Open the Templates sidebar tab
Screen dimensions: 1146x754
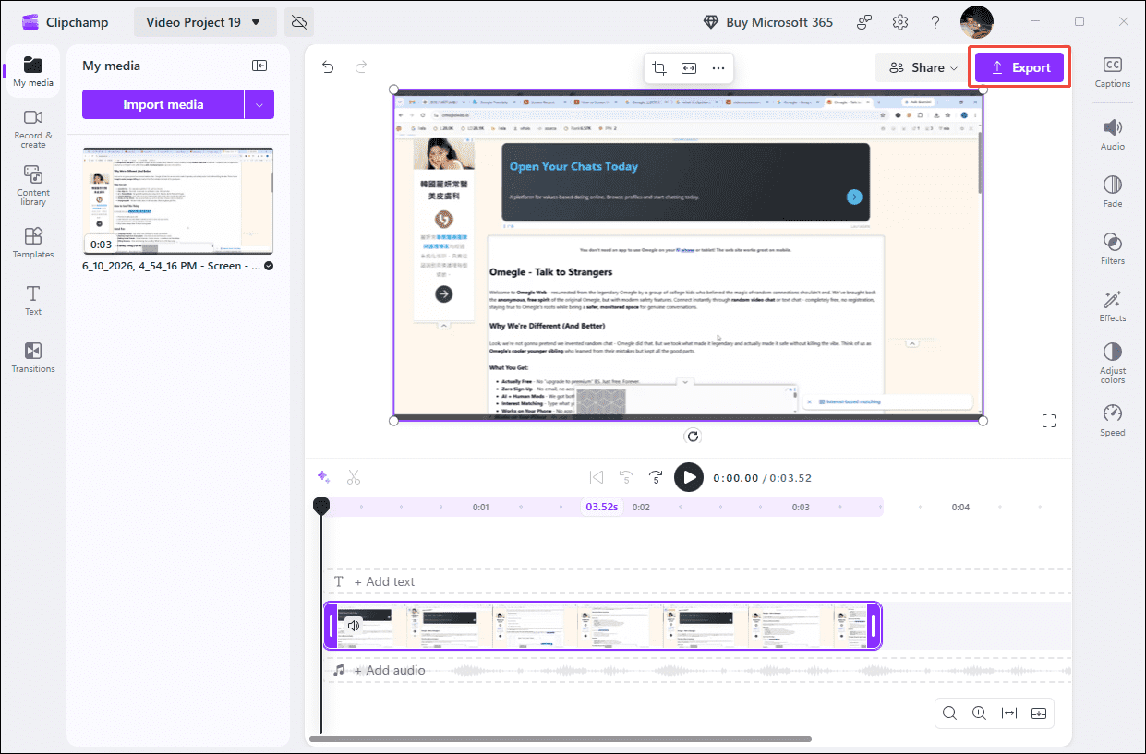coord(33,243)
